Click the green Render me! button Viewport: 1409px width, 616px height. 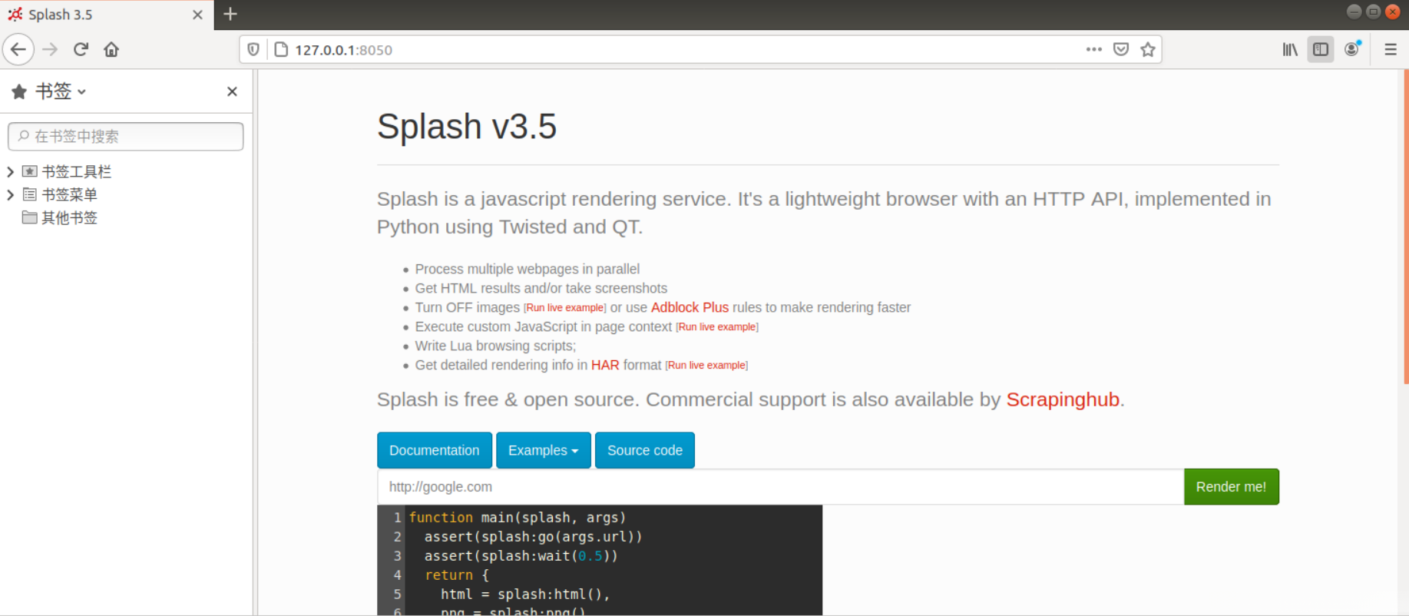click(x=1231, y=487)
